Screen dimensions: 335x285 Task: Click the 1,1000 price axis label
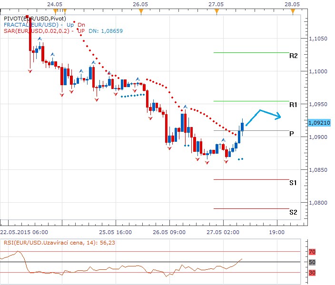click(318, 71)
